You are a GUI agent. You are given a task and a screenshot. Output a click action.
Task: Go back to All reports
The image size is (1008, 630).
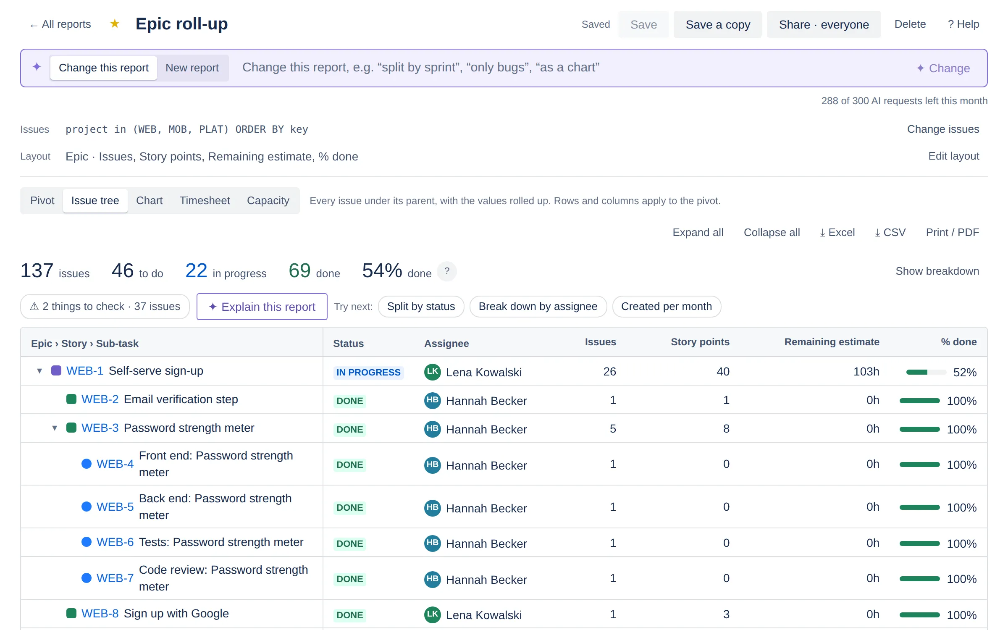60,24
